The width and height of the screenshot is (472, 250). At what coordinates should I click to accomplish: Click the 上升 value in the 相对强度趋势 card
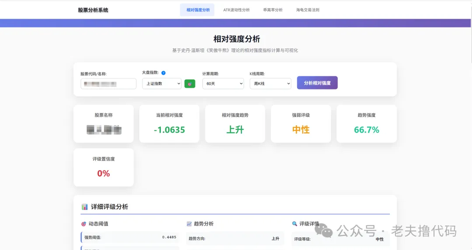pyautogui.click(x=235, y=130)
